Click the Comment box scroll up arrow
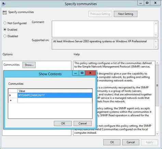Viewport: 162px width, 149px height. pyautogui.click(x=156, y=23)
